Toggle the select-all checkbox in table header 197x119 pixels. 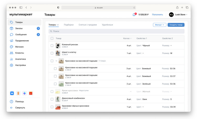click(52, 38)
